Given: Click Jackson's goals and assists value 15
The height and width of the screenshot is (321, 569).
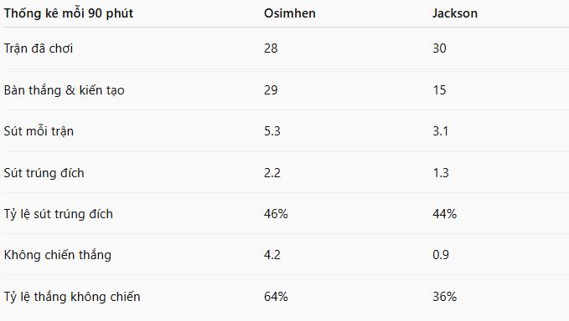Looking at the screenshot, I should point(439,90).
